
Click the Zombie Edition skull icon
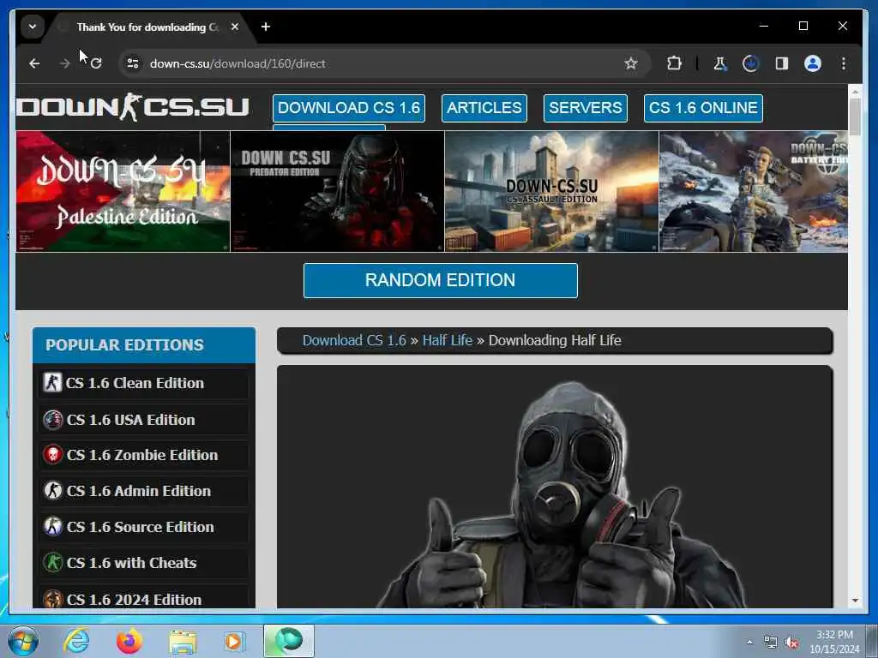tap(52, 455)
